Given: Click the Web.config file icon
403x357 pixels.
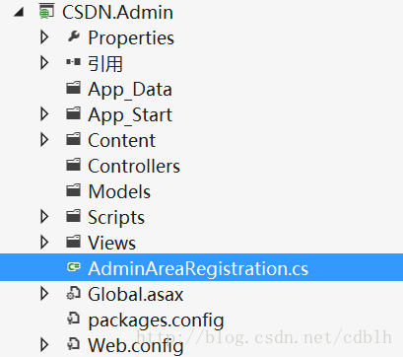Looking at the screenshot, I should click(73, 344).
